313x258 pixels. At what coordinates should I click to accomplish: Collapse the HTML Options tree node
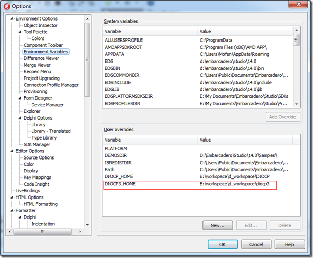click(x=12, y=197)
